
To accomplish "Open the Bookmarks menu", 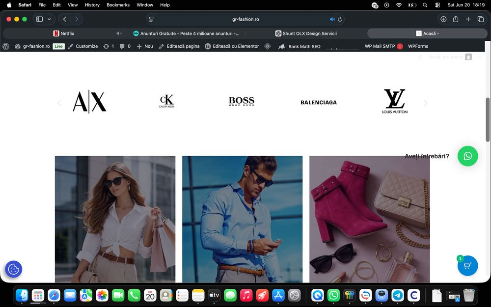I will (118, 5).
